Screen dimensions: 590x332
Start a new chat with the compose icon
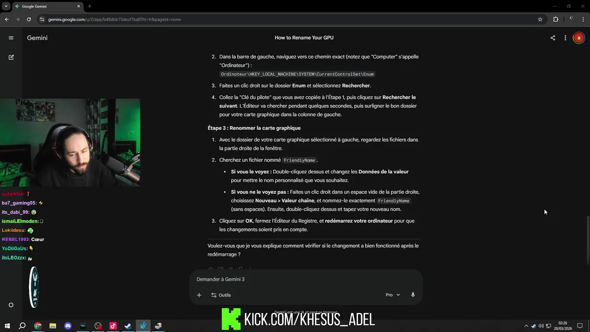[x=11, y=57]
